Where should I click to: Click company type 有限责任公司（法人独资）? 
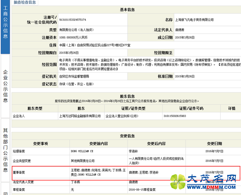pyautogui.click(x=77, y=30)
